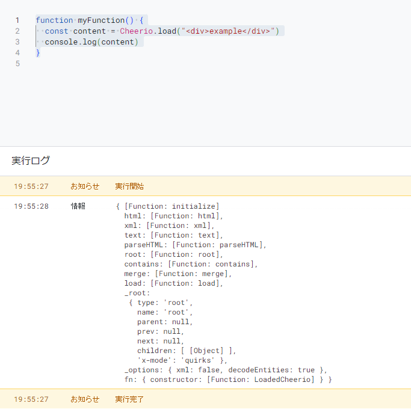Click the お知らせ label beside 実行開始

click(85, 186)
